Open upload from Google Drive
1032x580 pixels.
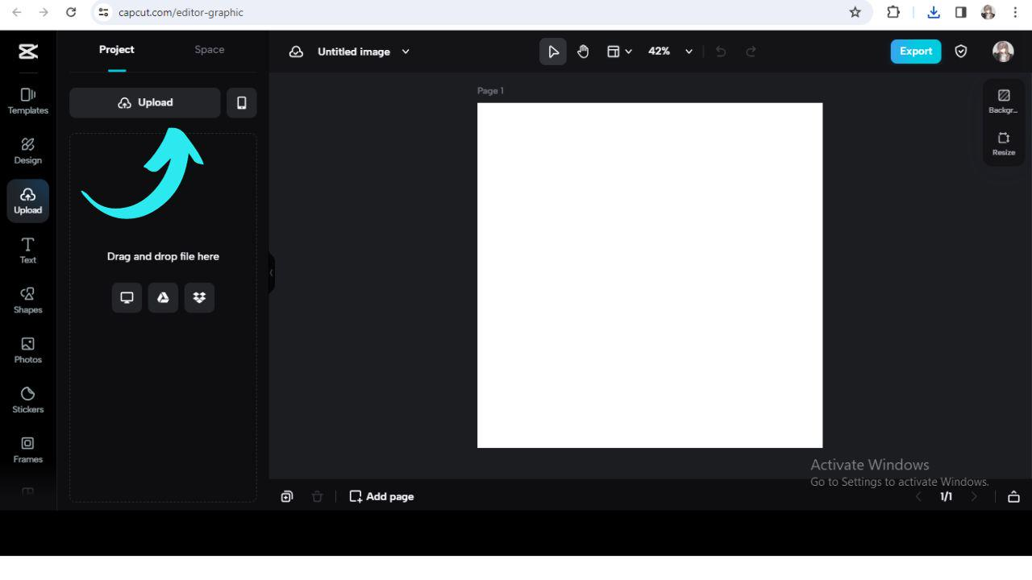click(163, 297)
